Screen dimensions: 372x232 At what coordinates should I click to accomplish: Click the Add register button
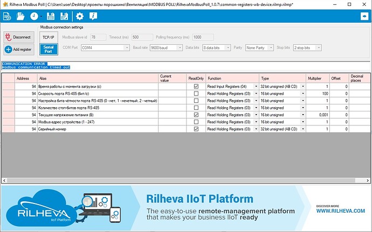pos(19,50)
